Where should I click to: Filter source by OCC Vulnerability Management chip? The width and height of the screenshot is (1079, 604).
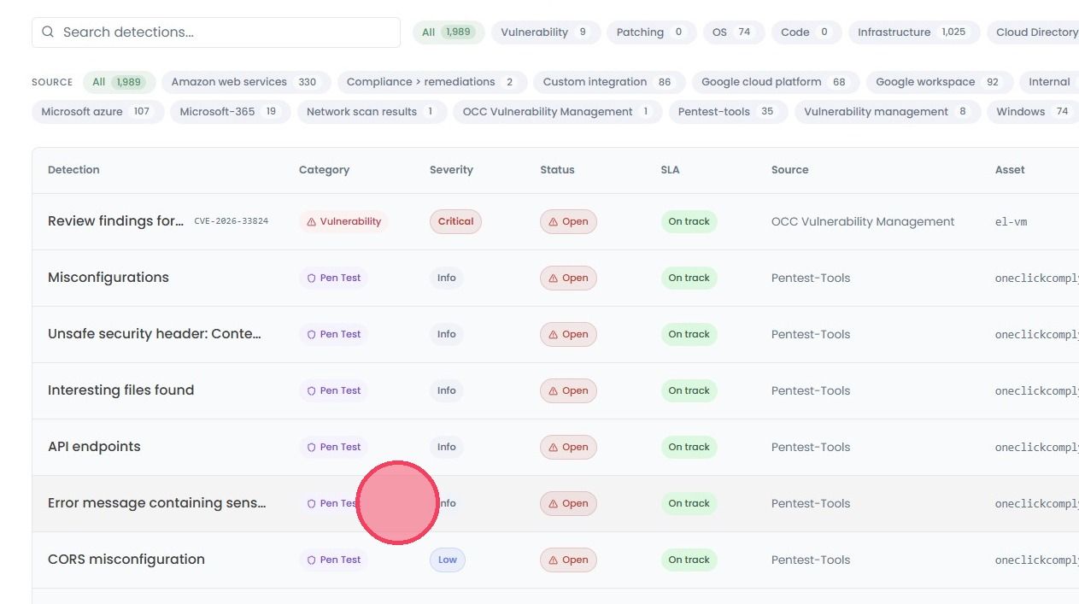[557, 112]
